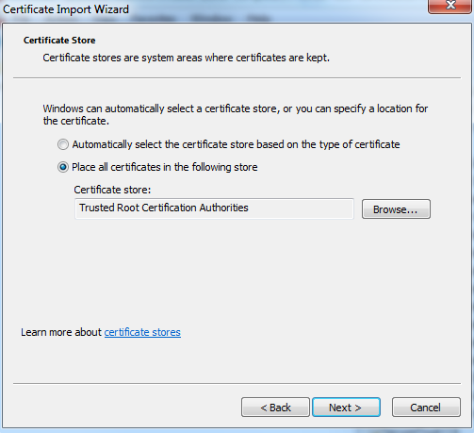Image resolution: width=474 pixels, height=433 pixels.
Task: Click the 'Automatically select the certificate store' label text
Action: [x=236, y=144]
